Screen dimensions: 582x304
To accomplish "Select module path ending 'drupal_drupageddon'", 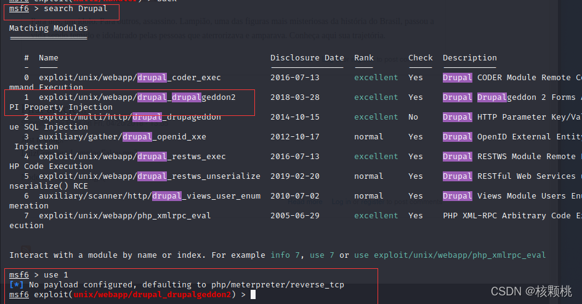I will click(130, 117).
